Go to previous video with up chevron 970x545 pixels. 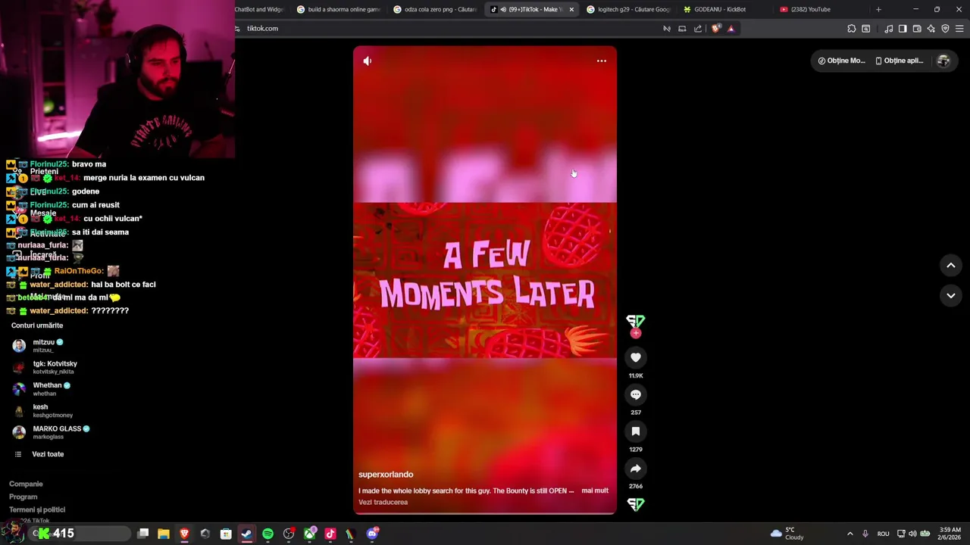point(951,265)
